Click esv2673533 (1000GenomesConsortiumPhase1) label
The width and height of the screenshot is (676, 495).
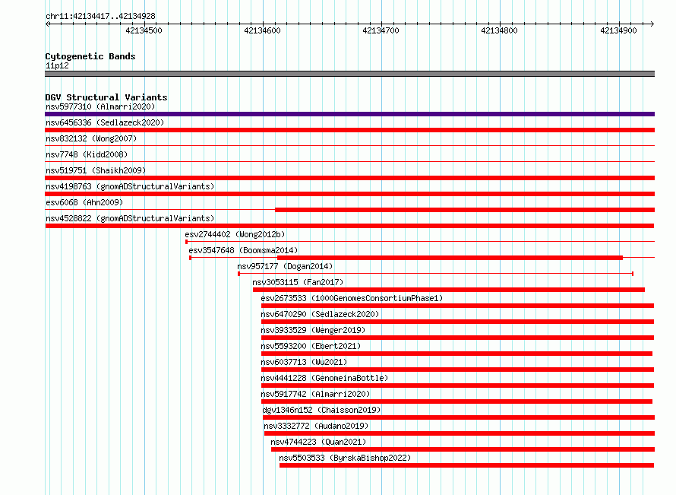(352, 298)
